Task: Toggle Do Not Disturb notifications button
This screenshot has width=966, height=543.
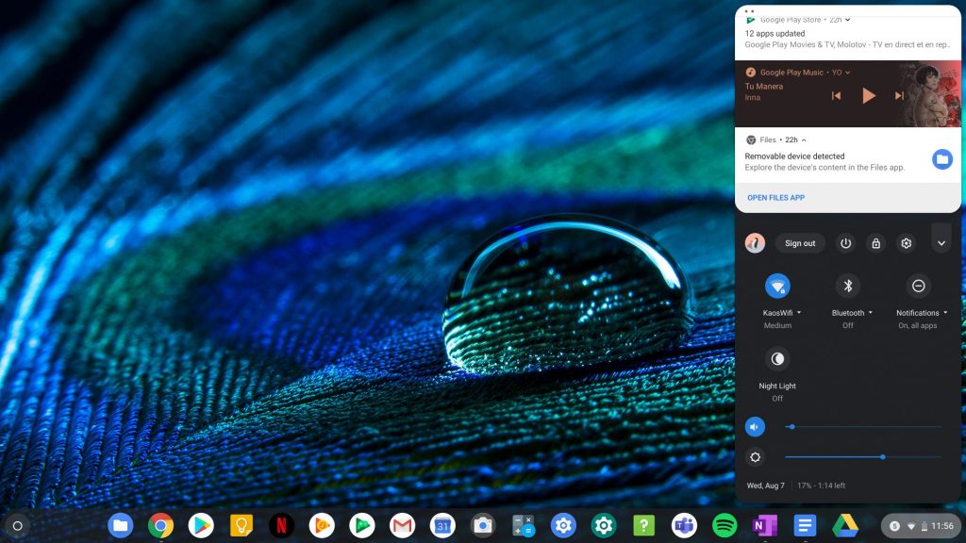Action: click(918, 286)
